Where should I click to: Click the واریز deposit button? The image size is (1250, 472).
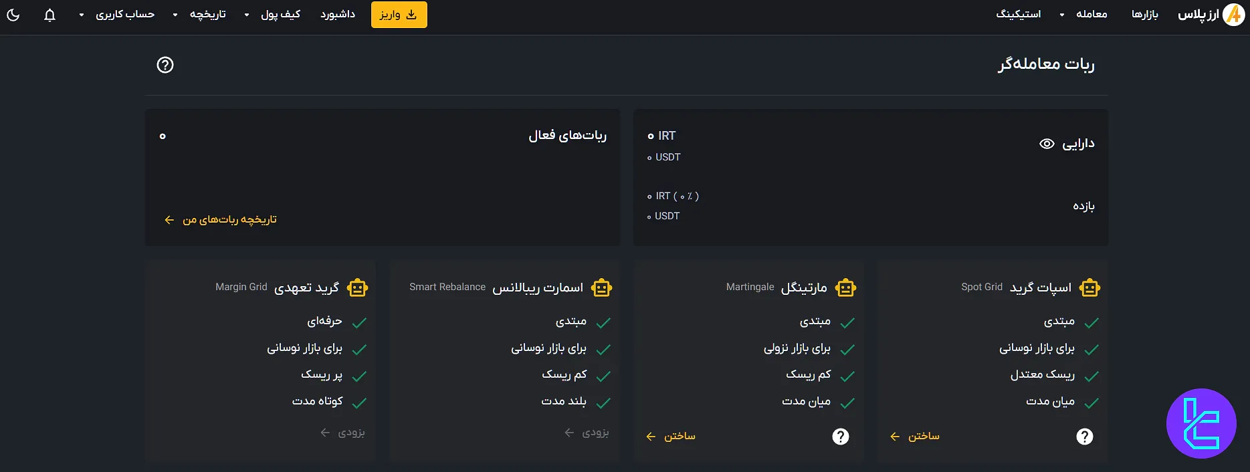point(399,14)
